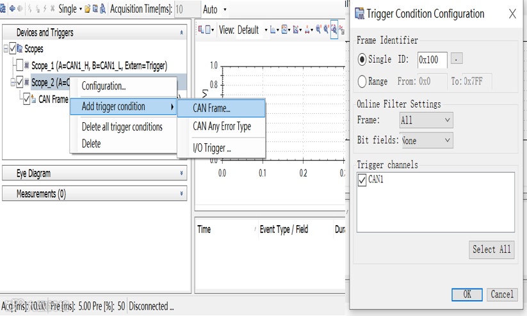Collapse the Scopes tree node
The image size is (527, 316).
click(x=6, y=49)
